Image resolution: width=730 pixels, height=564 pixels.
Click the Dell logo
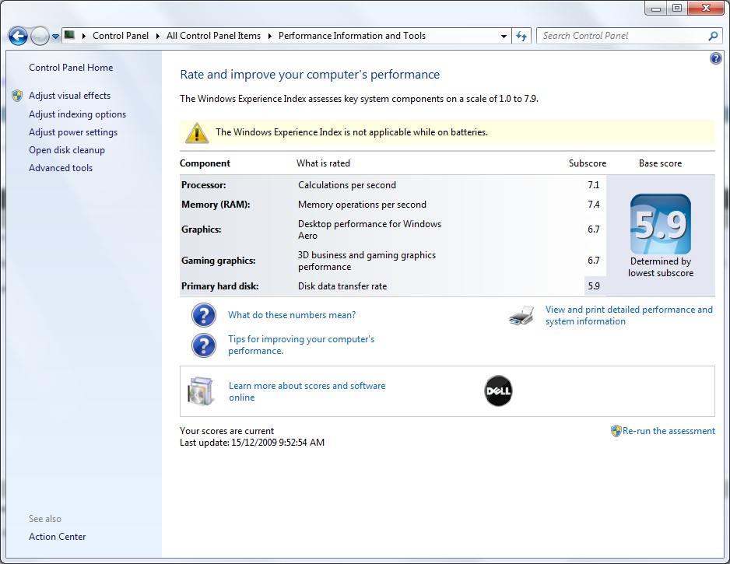pos(498,391)
